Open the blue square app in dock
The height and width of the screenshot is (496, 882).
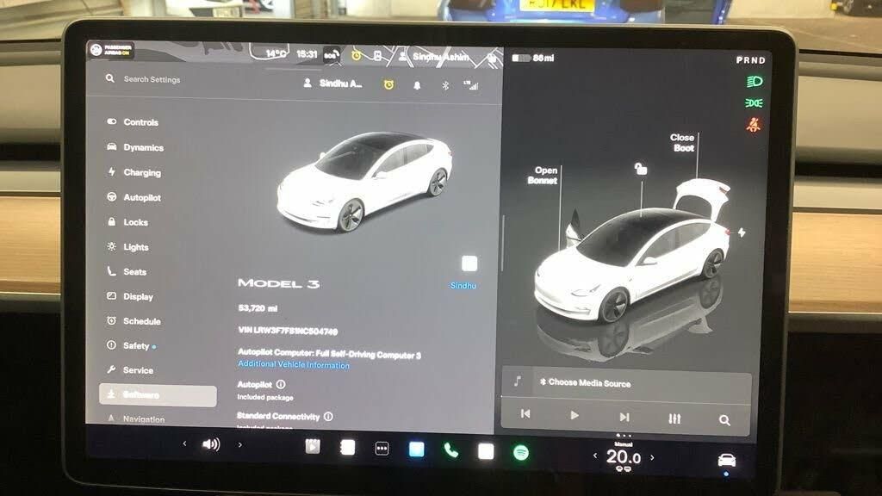417,449
